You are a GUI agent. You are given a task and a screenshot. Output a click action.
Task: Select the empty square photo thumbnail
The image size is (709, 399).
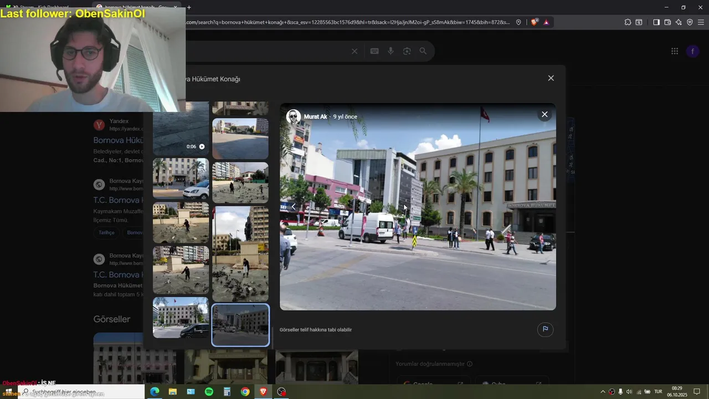point(240,139)
